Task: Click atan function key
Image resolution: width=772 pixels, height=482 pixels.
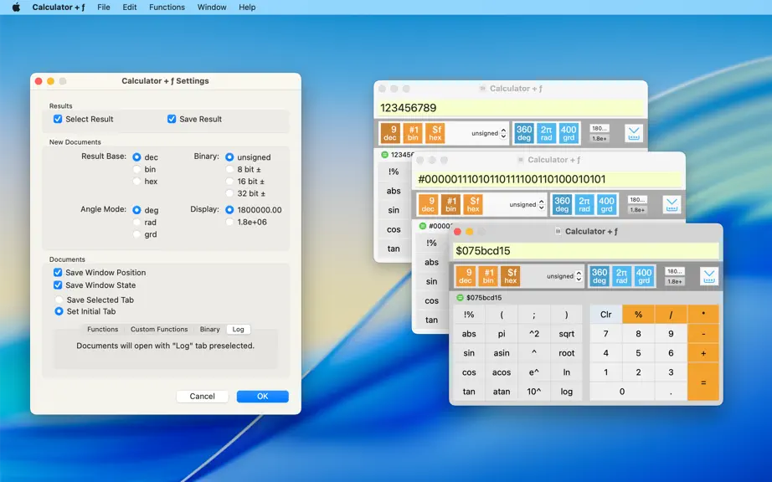Action: [502, 392]
